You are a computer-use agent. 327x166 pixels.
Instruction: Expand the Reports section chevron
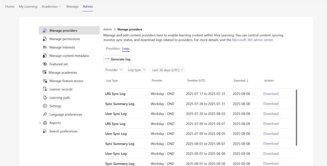tap(40, 123)
